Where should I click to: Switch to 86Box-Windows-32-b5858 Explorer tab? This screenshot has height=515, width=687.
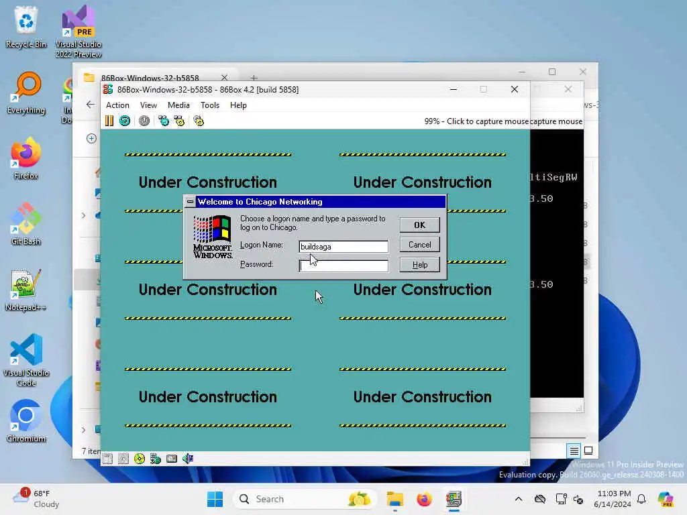tap(150, 78)
